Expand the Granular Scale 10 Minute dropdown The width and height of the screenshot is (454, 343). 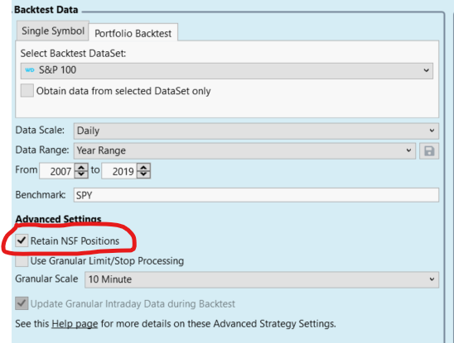pyautogui.click(x=262, y=279)
